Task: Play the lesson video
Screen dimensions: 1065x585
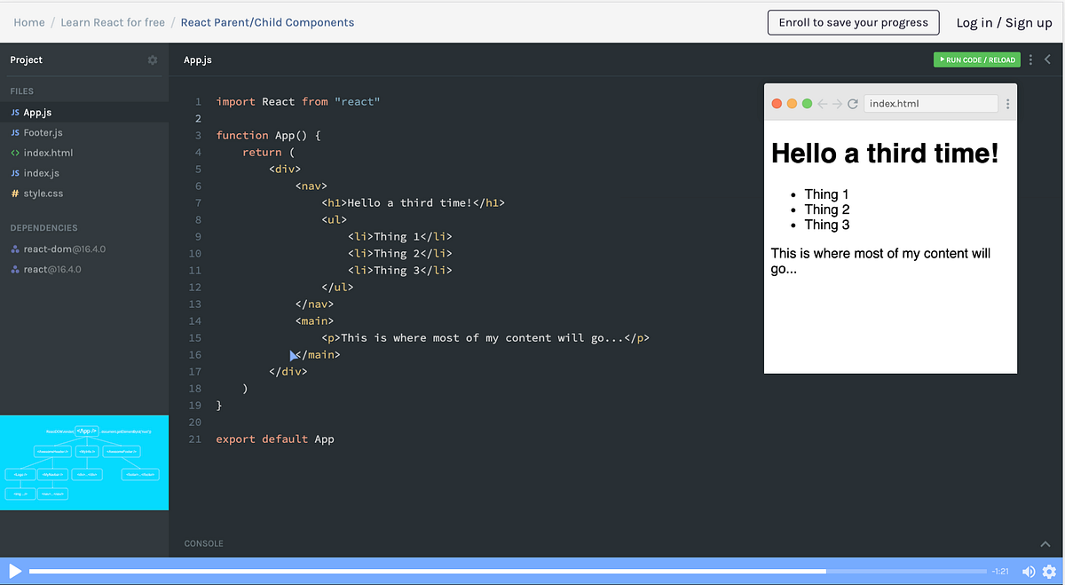Action: coord(13,571)
